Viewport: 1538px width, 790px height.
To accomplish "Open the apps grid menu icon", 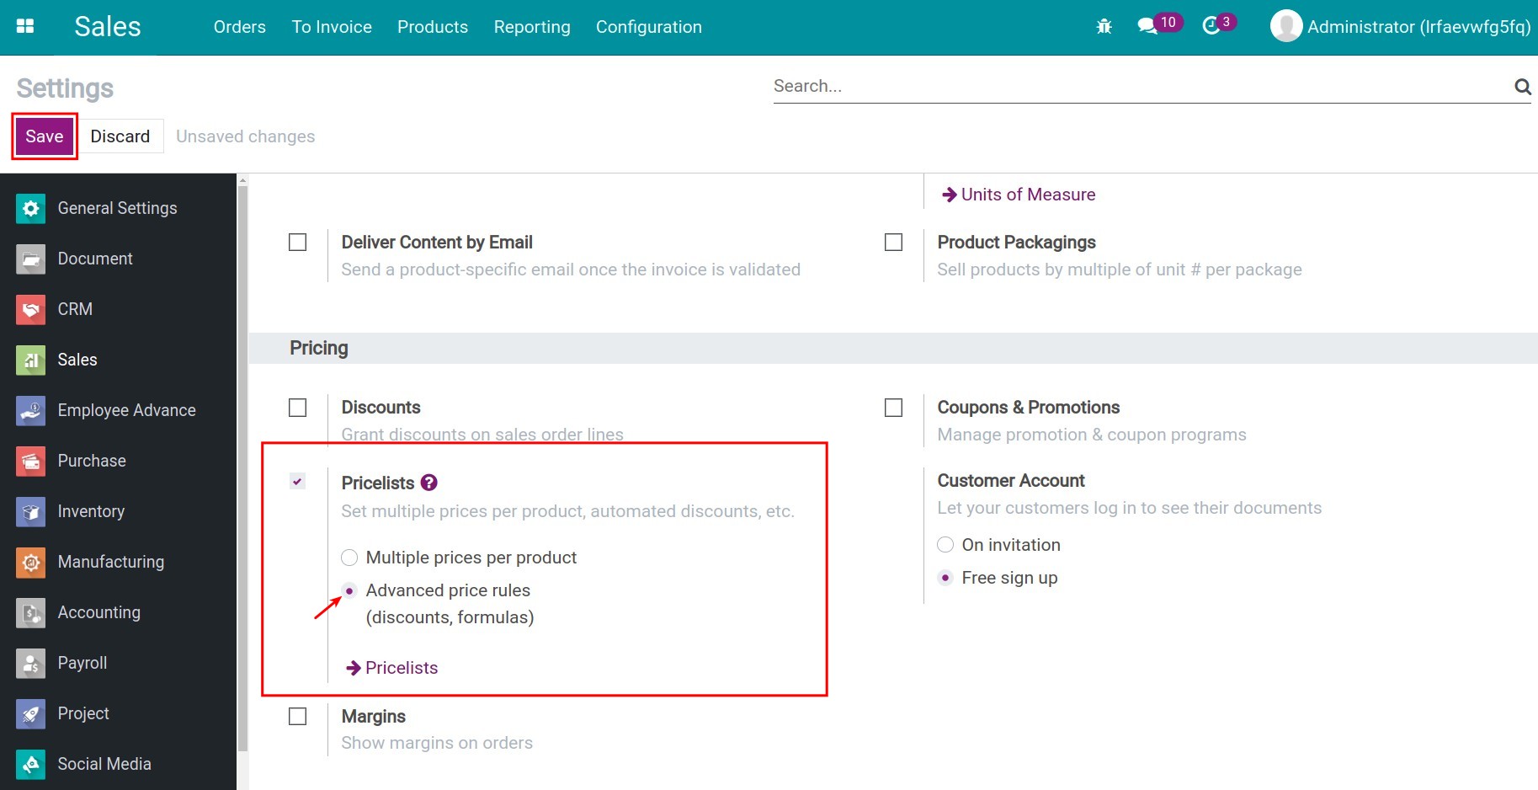I will (x=25, y=26).
